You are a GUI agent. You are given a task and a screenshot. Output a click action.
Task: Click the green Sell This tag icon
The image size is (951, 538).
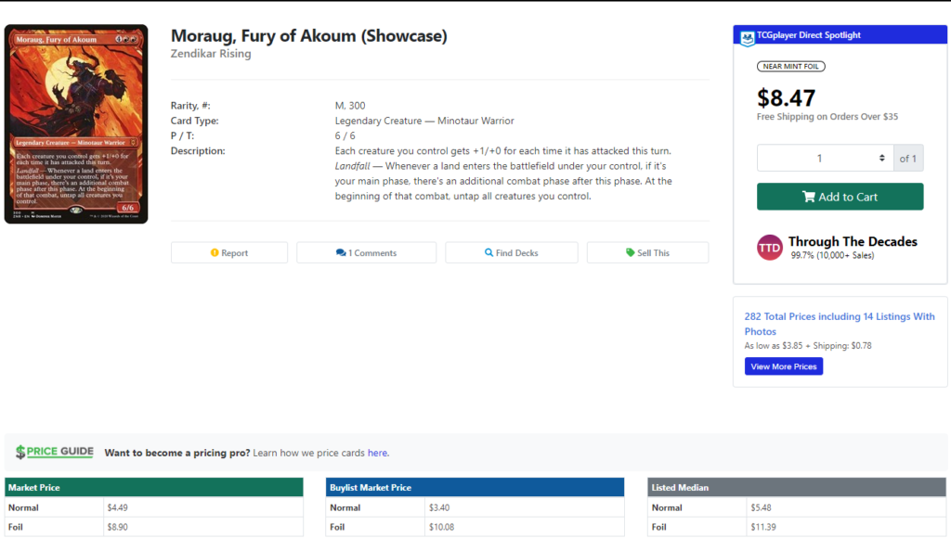[x=631, y=252]
